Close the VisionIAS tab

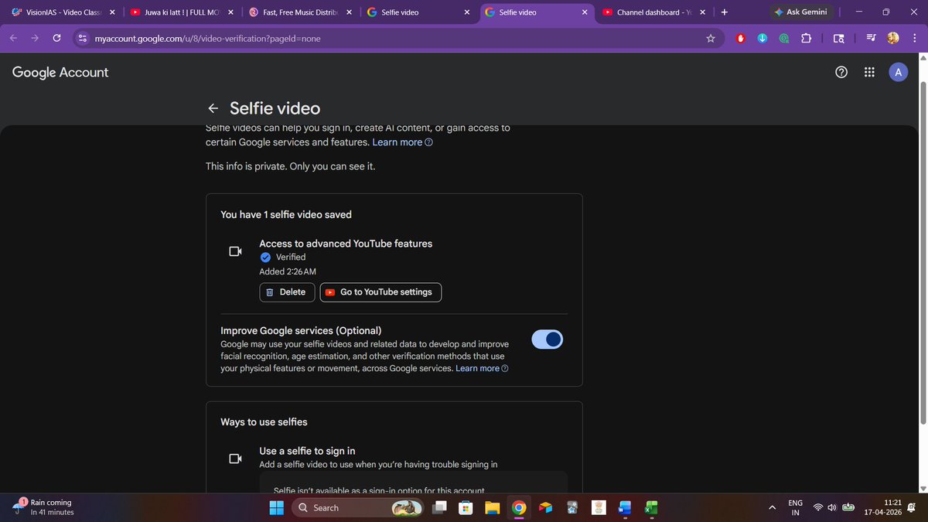(x=112, y=12)
